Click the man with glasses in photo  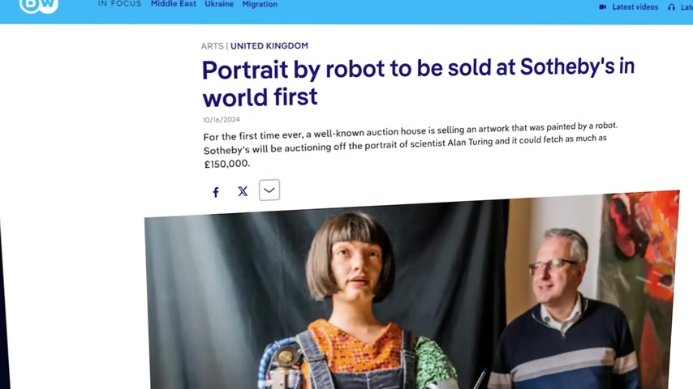[x=563, y=309]
